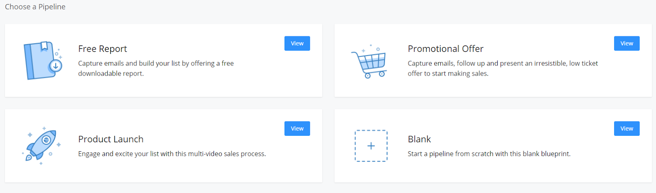Viewport: 656px width, 193px height.
Task: Select the "Free Report" title
Action: pyautogui.click(x=102, y=49)
